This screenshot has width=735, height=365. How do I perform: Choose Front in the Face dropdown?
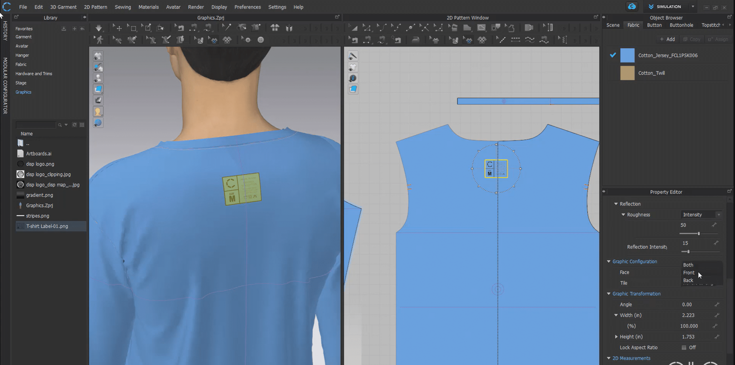pyautogui.click(x=689, y=273)
